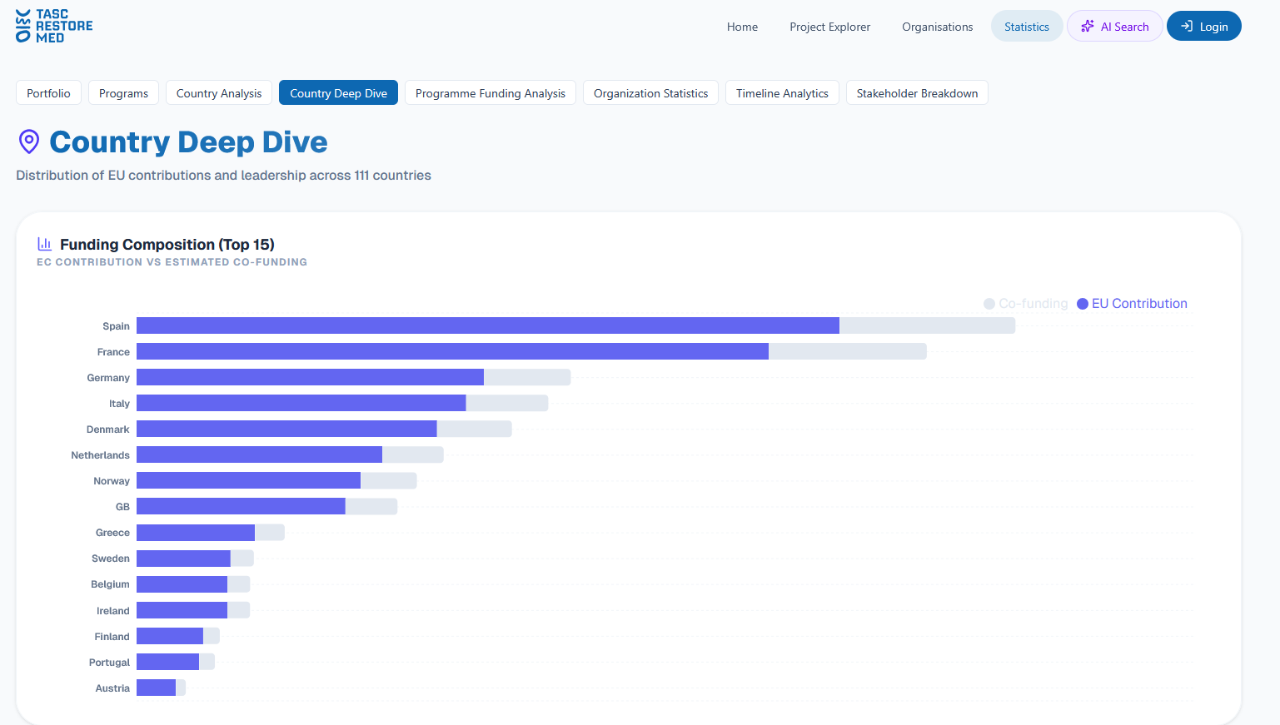
Task: Open the Stakeholder Breakdown tab
Action: click(x=917, y=93)
